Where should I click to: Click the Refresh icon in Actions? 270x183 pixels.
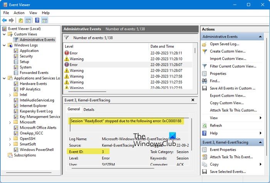coord(204,126)
